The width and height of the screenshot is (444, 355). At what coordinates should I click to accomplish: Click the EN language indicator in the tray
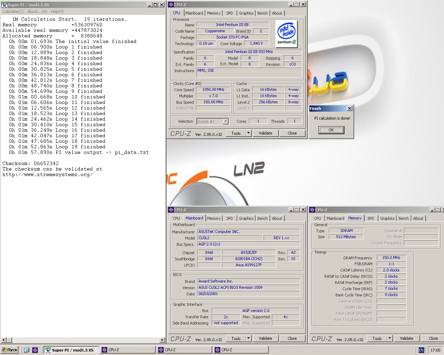tap(421, 350)
